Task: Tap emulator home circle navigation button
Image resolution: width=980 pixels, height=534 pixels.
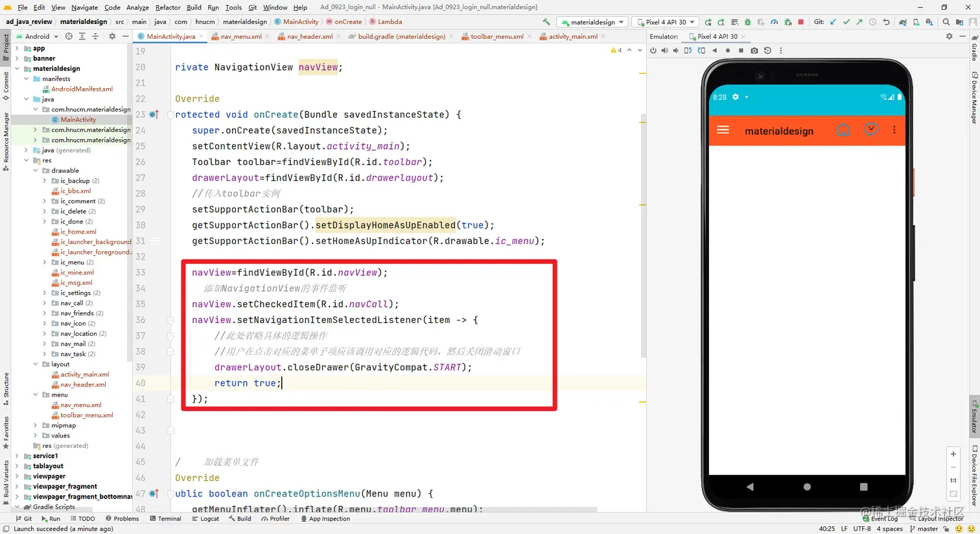Action: [807, 487]
